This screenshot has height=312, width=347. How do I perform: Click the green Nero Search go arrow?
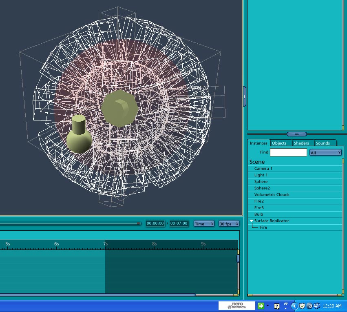tap(261, 306)
